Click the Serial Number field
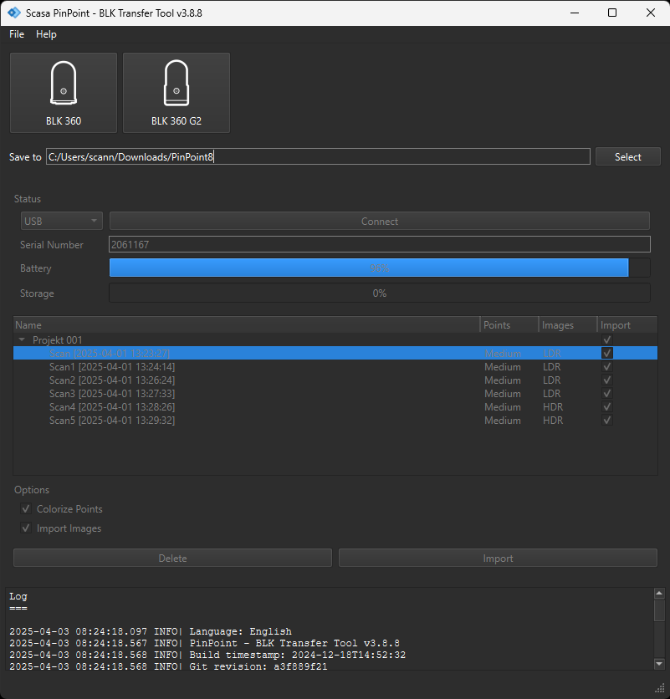This screenshot has width=670, height=699. click(380, 244)
